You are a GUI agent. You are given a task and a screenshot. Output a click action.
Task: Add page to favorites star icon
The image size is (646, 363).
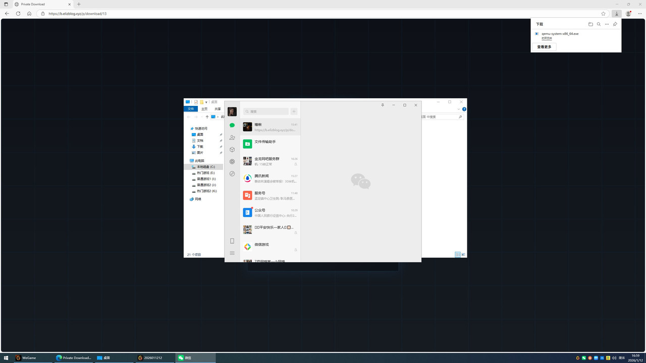coord(603,14)
